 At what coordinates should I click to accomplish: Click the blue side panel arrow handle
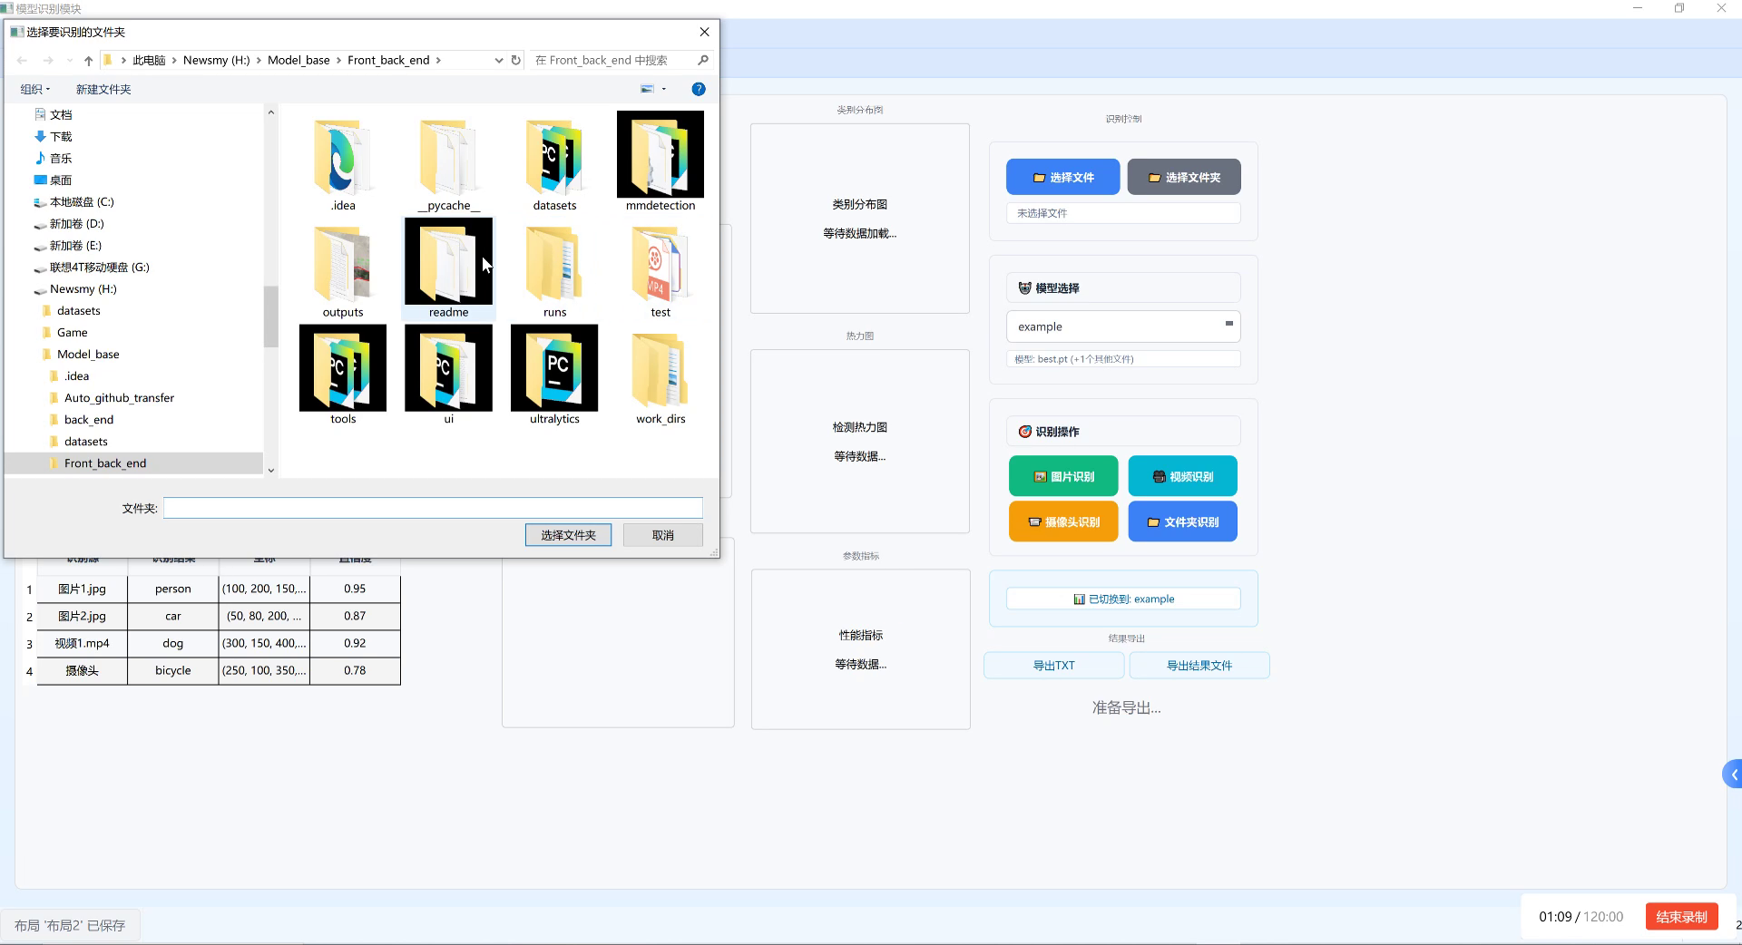pyautogui.click(x=1733, y=775)
